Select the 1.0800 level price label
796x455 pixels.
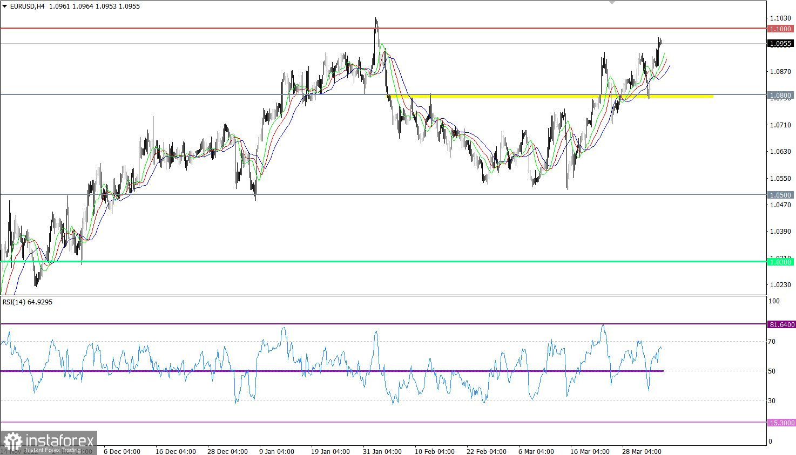[781, 95]
